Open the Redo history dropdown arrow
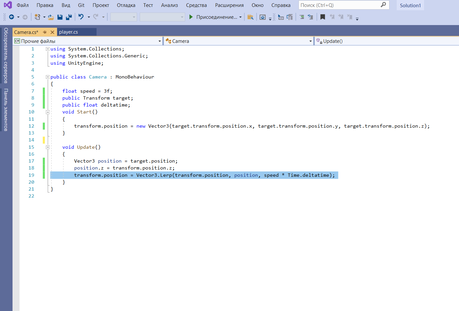 (x=103, y=17)
